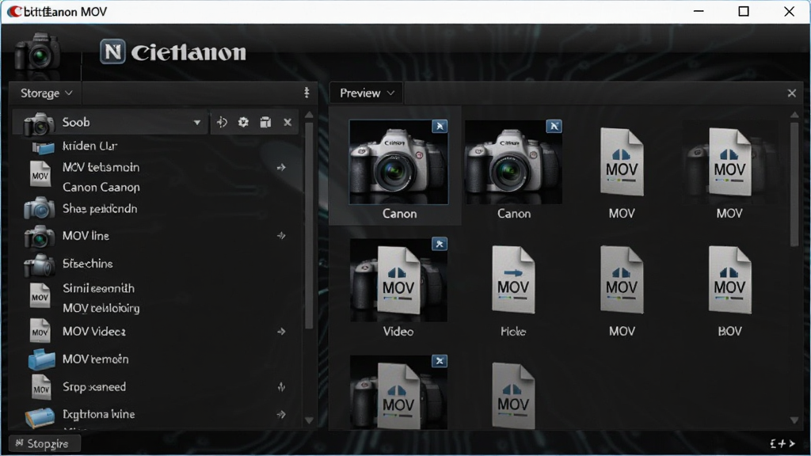Expand the Soob device combo box arrow
The height and width of the screenshot is (456, 811).
pos(196,123)
